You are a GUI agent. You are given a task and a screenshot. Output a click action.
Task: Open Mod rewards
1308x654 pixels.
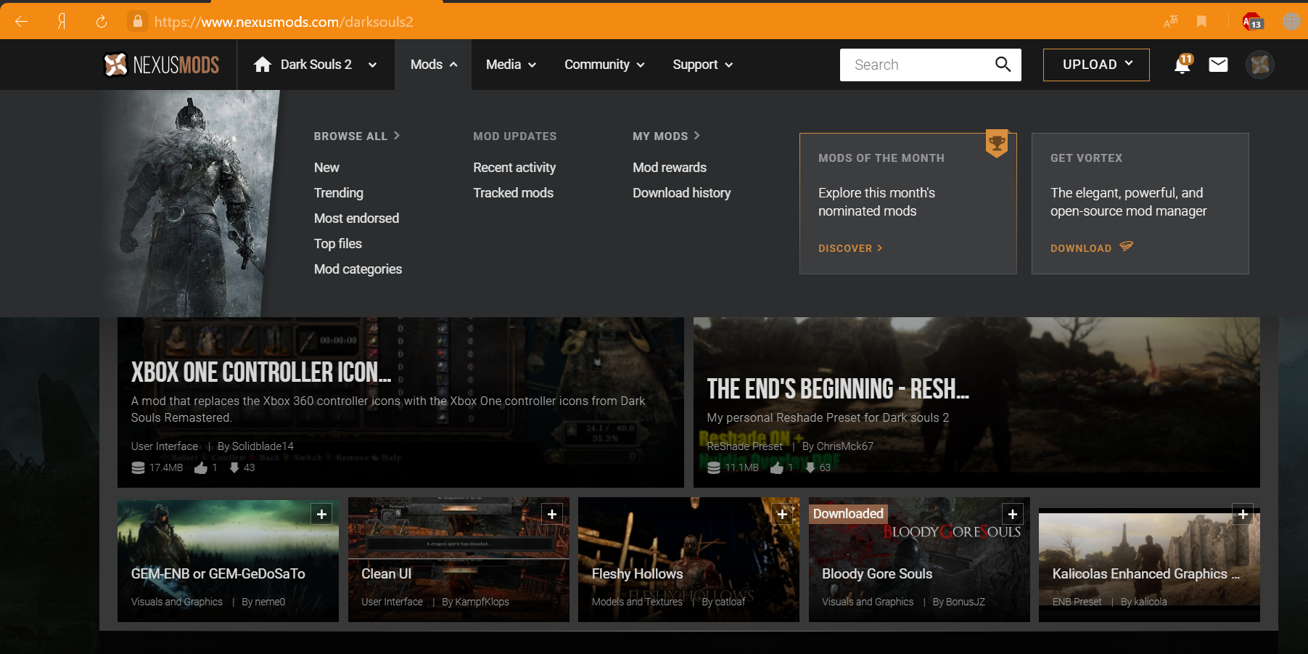point(670,168)
